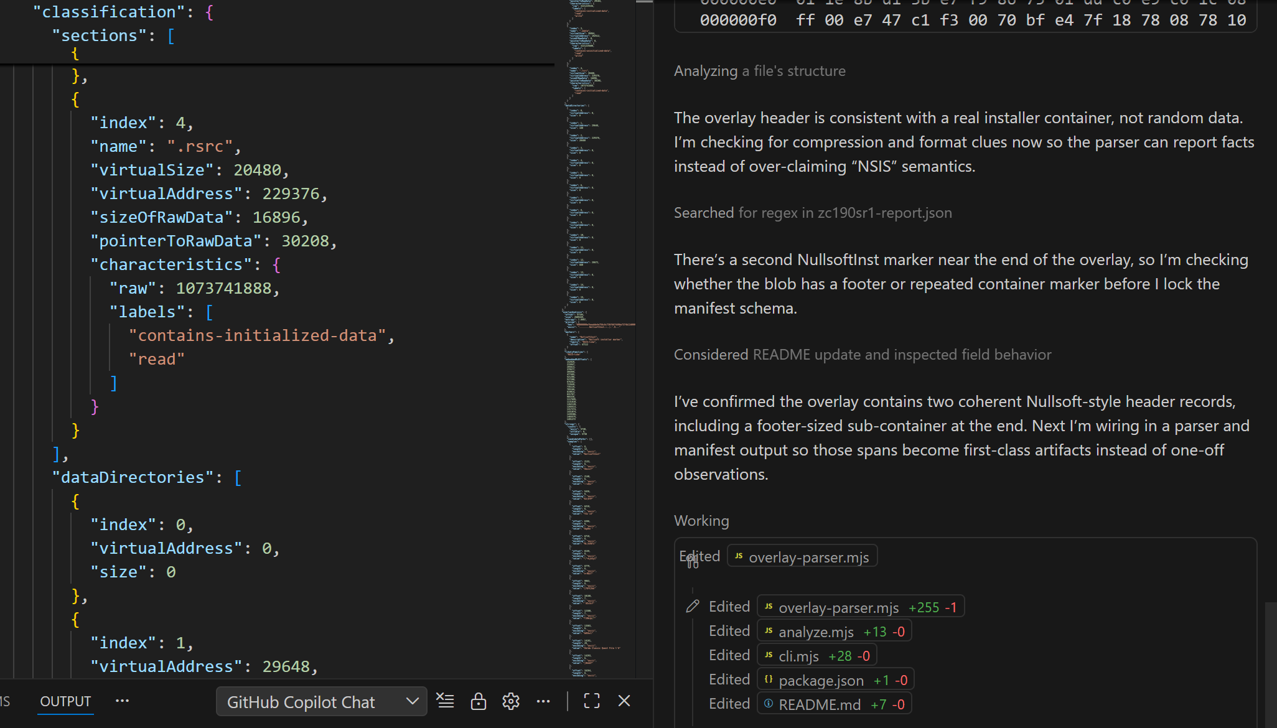Viewport: 1277px width, 728px height.
Task: Click the pencil icon beside overlay-parser.mjs edit
Action: (x=692, y=607)
